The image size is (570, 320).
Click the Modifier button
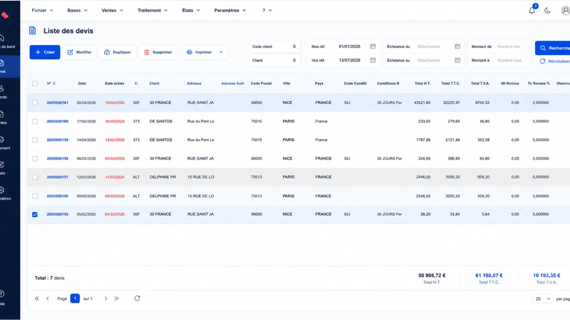[79, 52]
